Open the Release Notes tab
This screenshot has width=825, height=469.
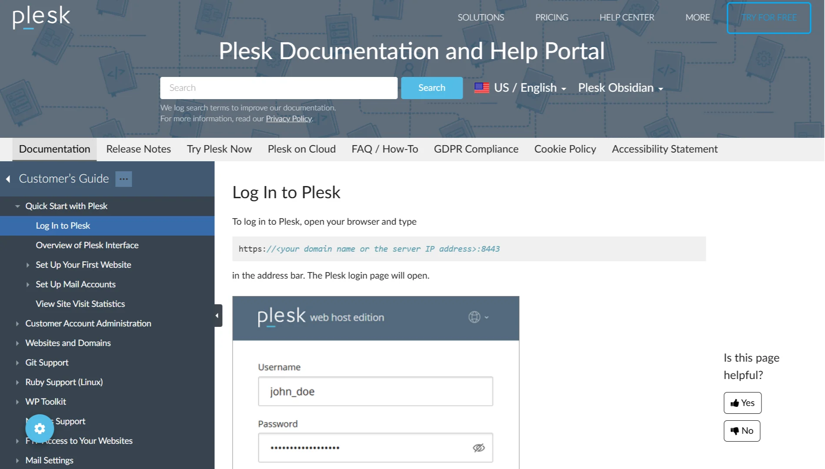pyautogui.click(x=138, y=149)
